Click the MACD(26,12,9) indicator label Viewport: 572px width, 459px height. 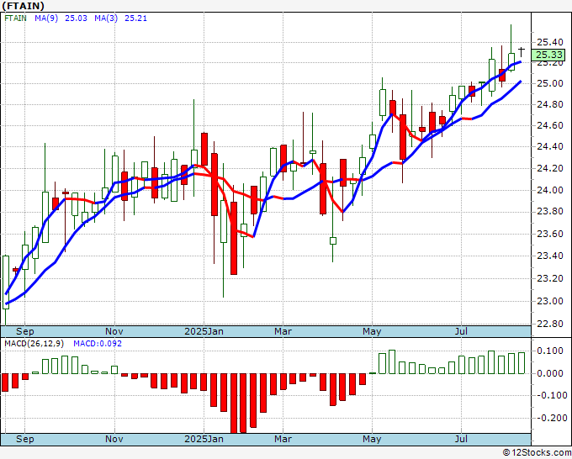[34, 344]
